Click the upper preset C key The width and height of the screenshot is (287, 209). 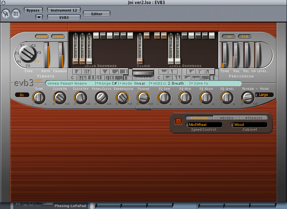[x=73, y=78]
